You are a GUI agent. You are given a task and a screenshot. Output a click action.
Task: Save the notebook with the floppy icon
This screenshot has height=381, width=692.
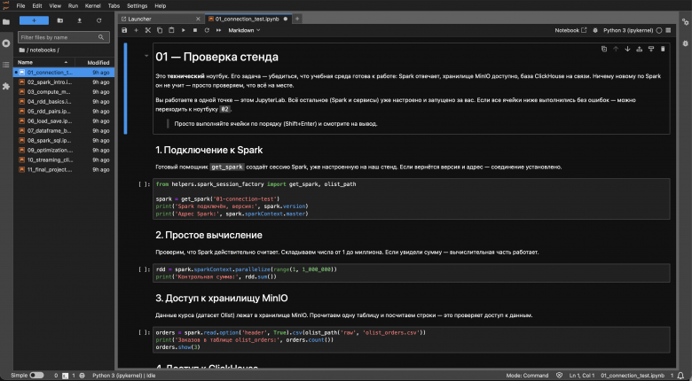[x=124, y=30]
